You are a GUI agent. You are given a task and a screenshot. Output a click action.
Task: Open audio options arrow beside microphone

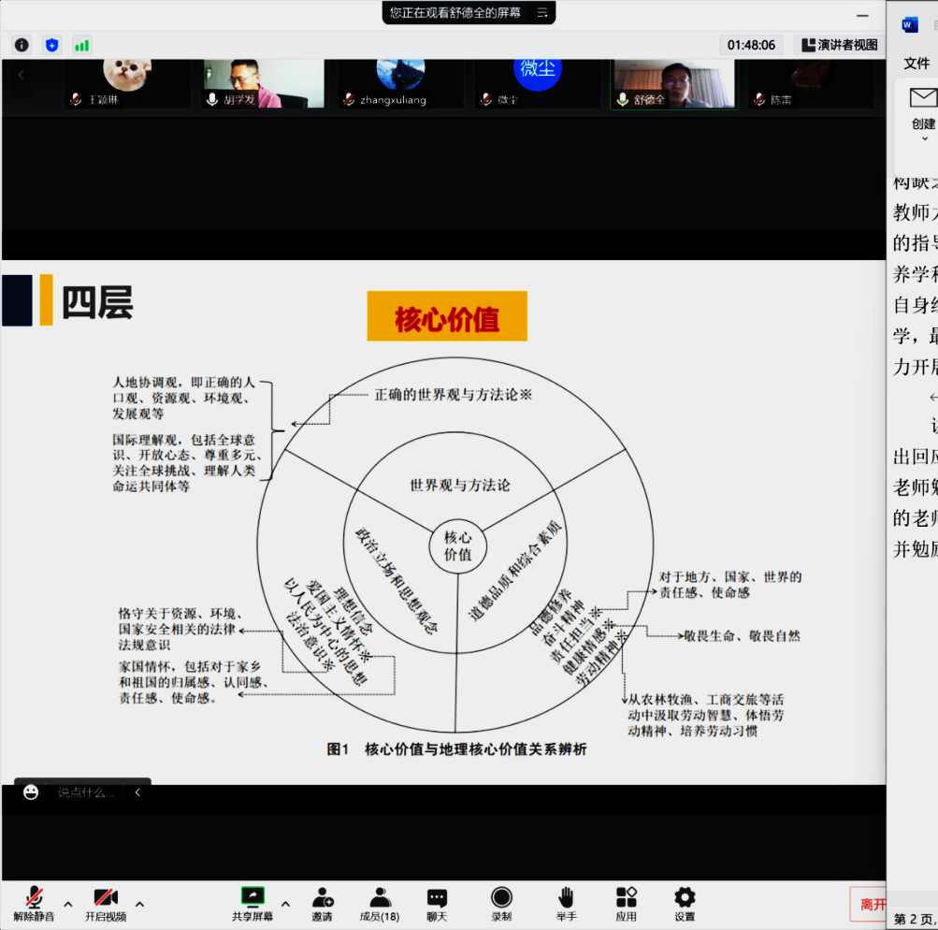coord(67,904)
